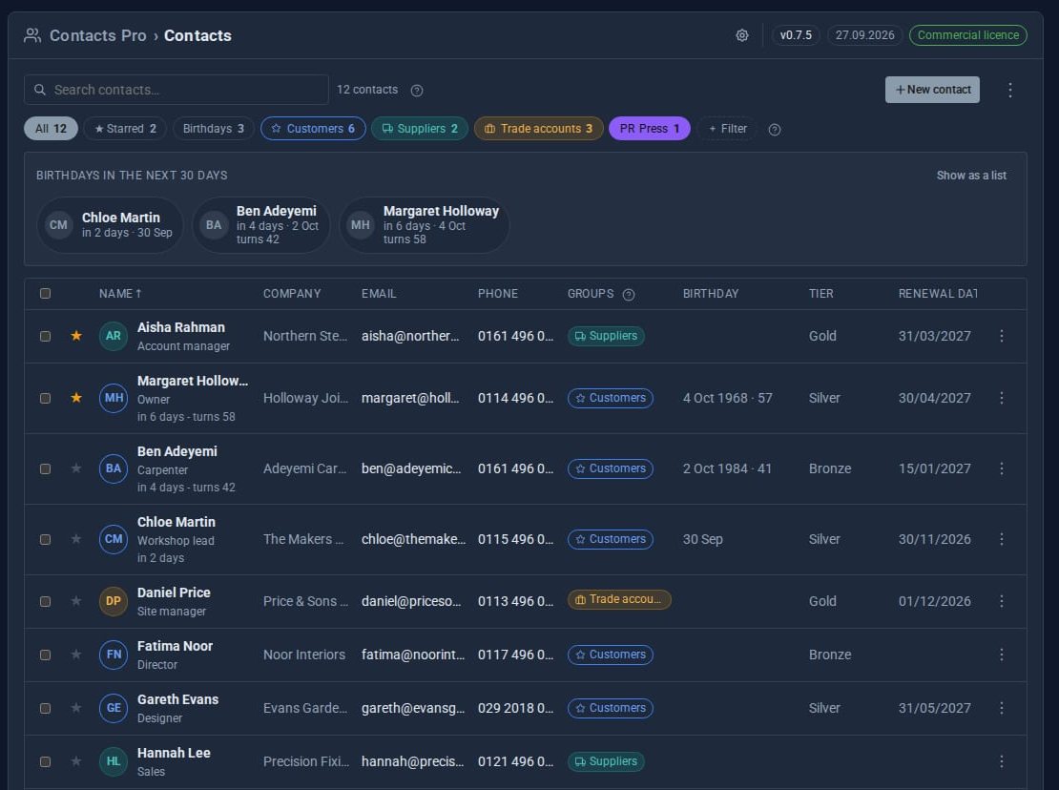Click the + Filter button
The image size is (1059, 790).
tap(727, 128)
